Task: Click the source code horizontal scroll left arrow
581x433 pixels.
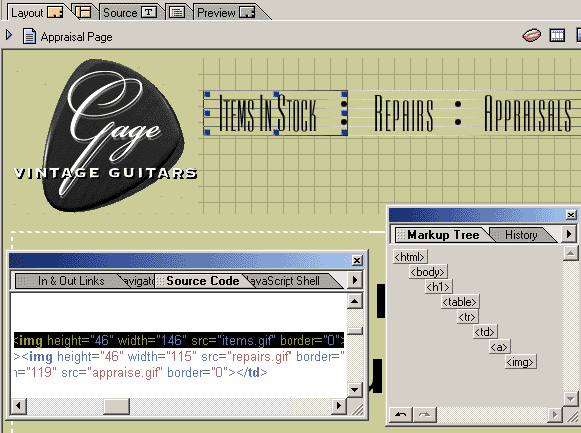Action: (18, 406)
